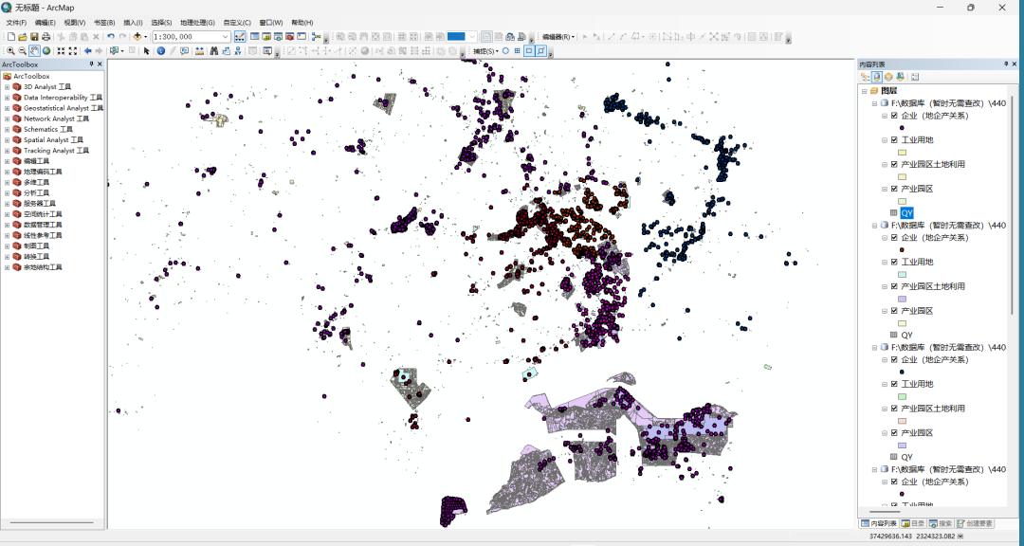Open the 编辑器(R) dropdown button
This screenshot has width=1024, height=546.
558,37
